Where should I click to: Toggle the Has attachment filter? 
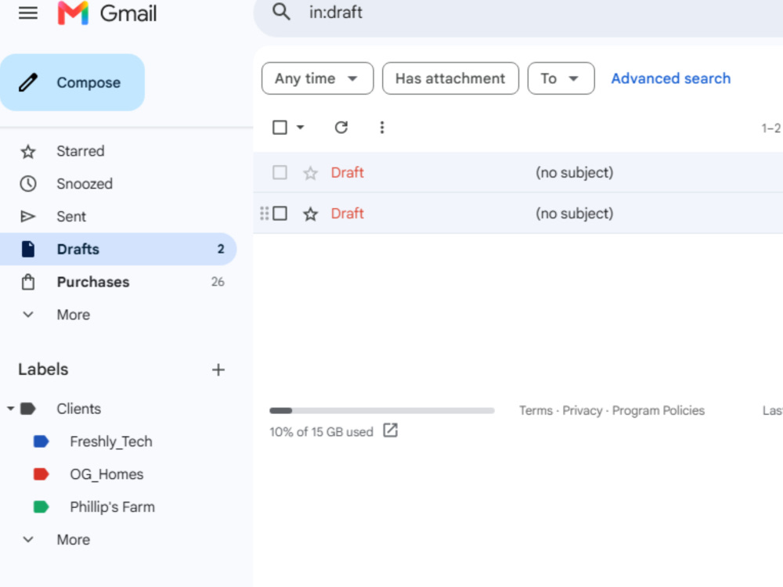[450, 78]
